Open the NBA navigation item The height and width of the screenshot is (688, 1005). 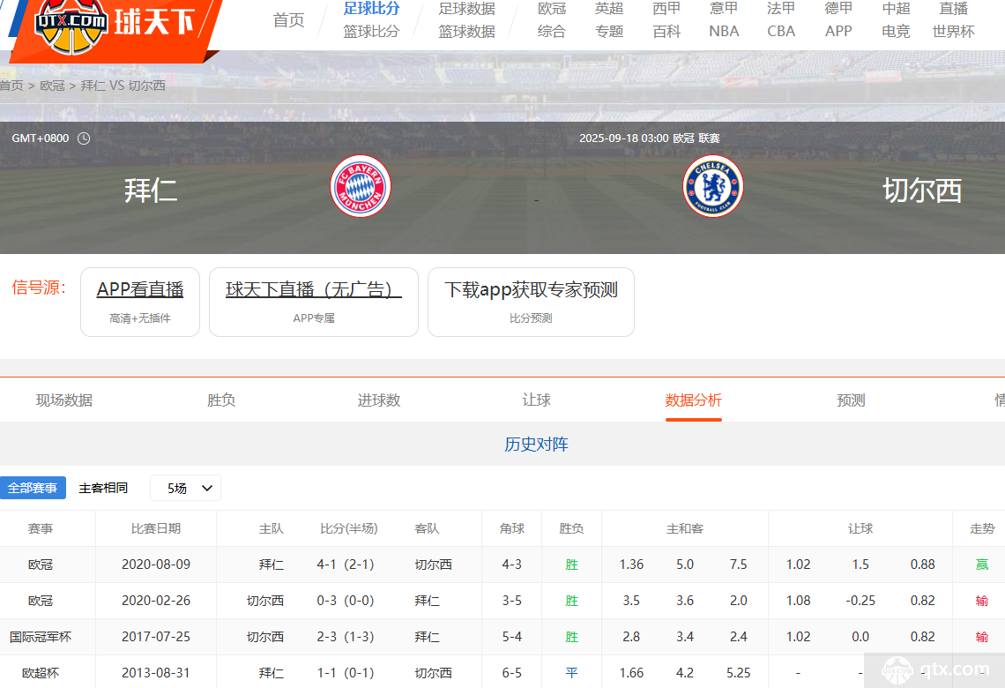click(x=724, y=31)
